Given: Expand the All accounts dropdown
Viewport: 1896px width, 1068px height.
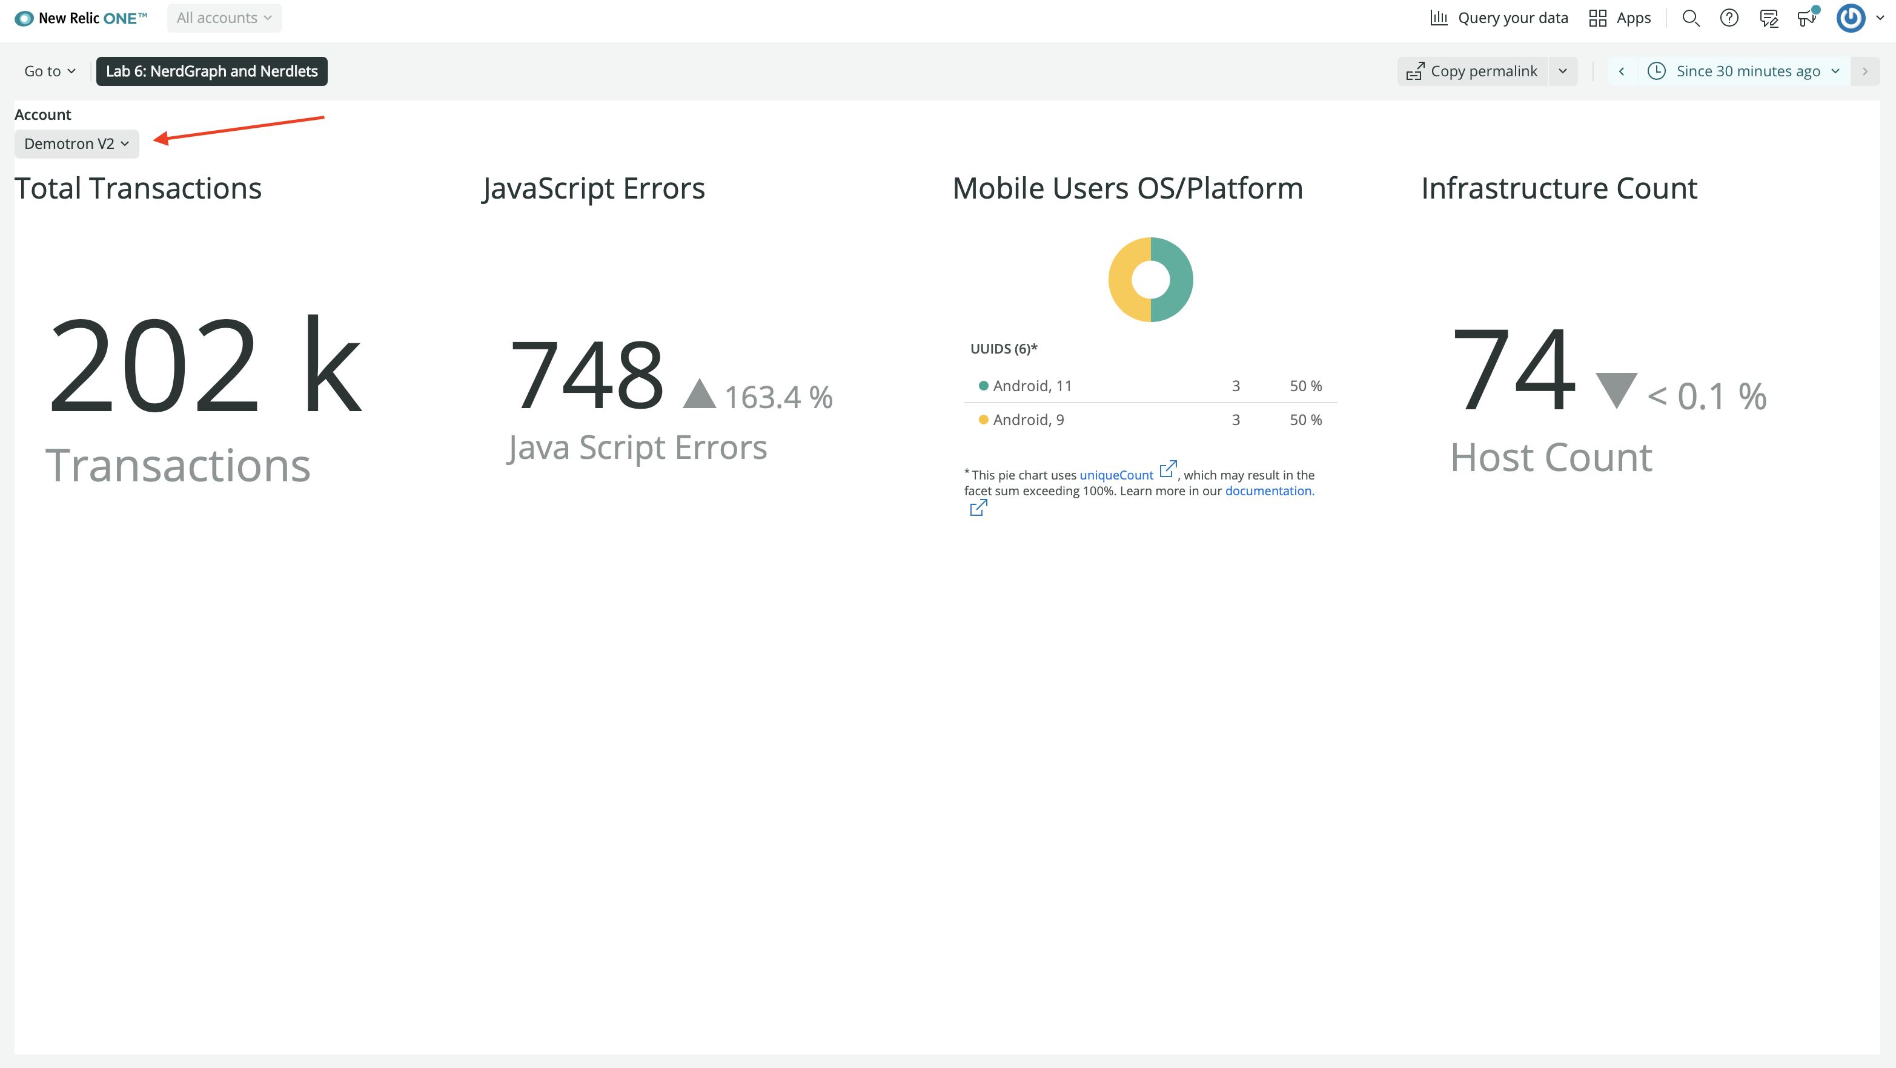Looking at the screenshot, I should point(224,18).
